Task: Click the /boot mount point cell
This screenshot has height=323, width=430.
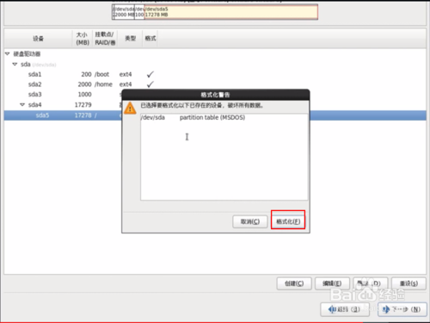Action: point(102,74)
